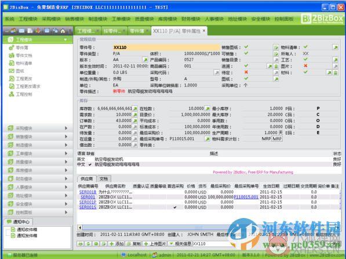
Task: Toggle 首选采购 checkmark in the SER001S row
Action: (175, 207)
